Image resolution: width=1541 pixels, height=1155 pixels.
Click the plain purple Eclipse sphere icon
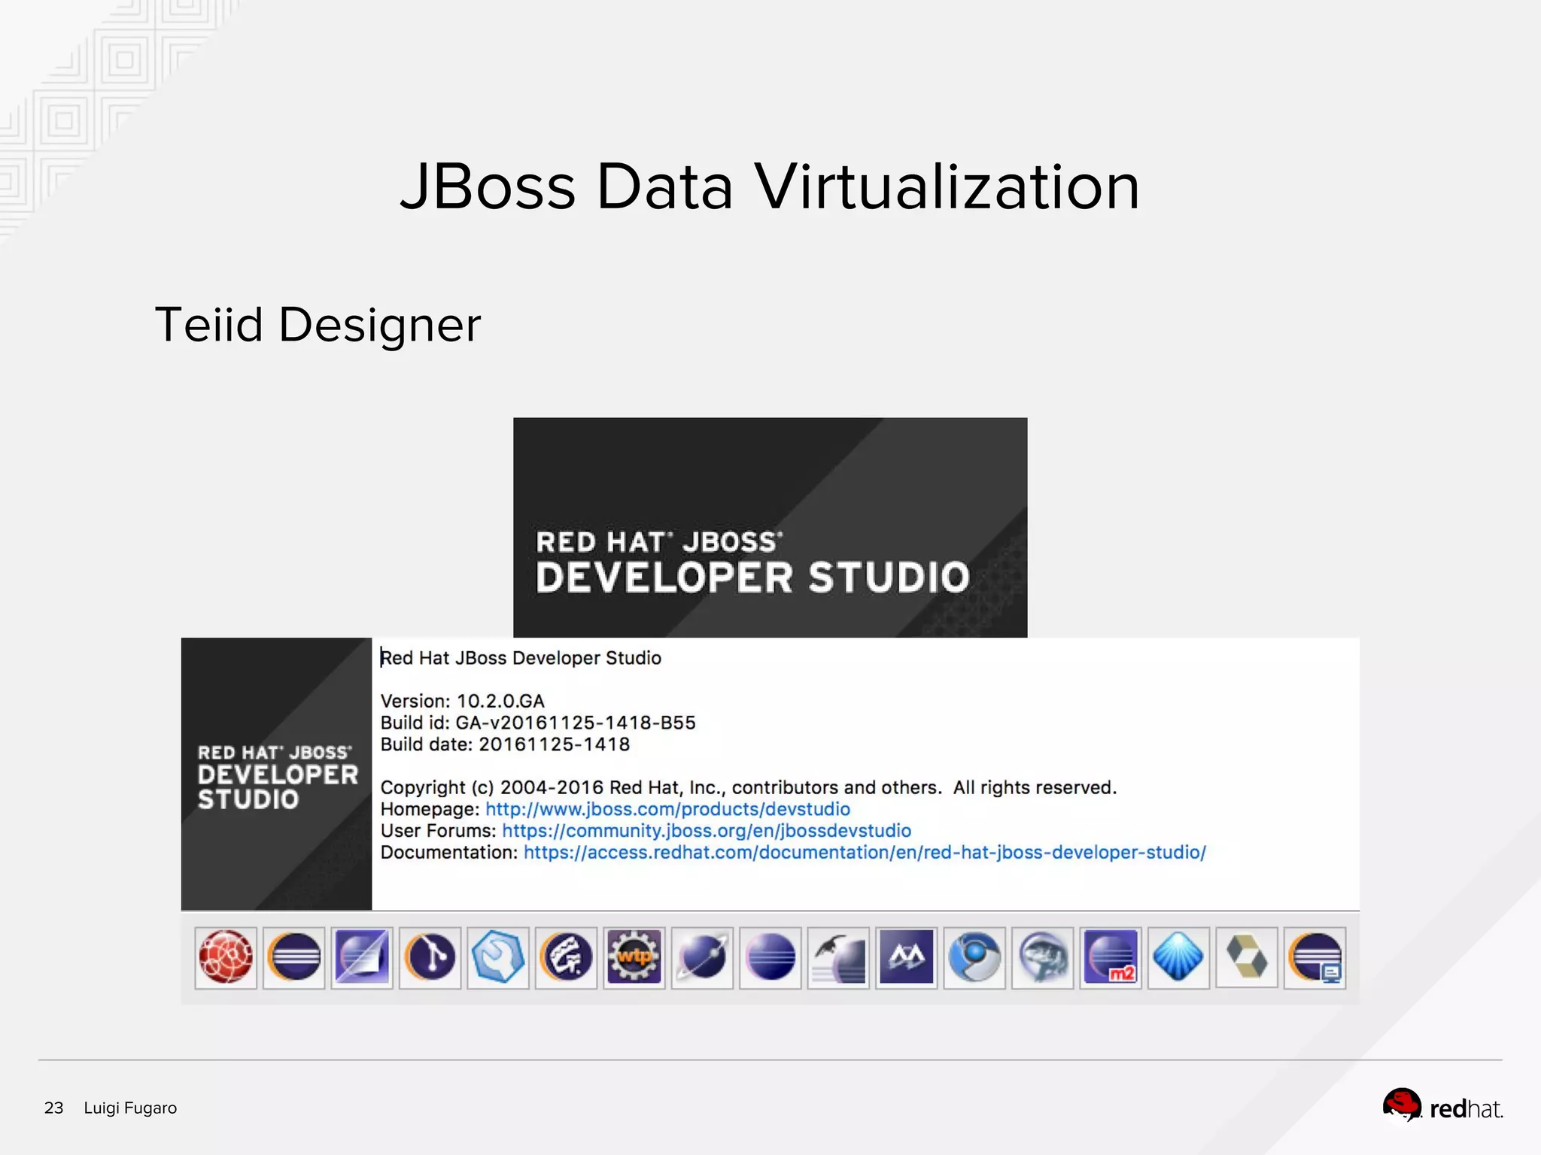point(770,957)
